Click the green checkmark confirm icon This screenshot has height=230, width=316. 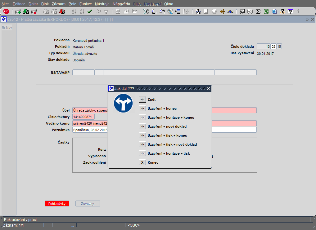pos(90,11)
